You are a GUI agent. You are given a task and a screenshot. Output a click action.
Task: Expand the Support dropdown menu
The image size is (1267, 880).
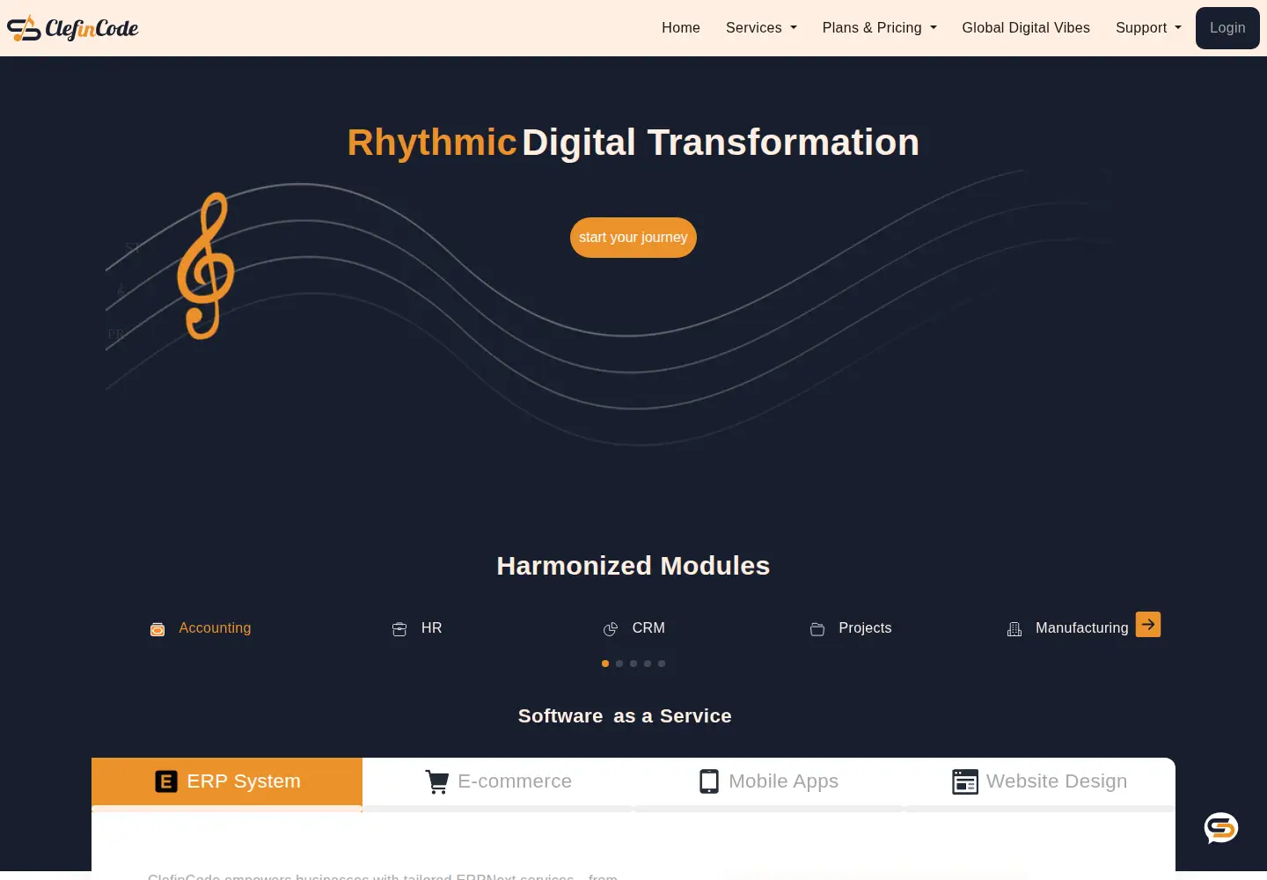tap(1148, 28)
